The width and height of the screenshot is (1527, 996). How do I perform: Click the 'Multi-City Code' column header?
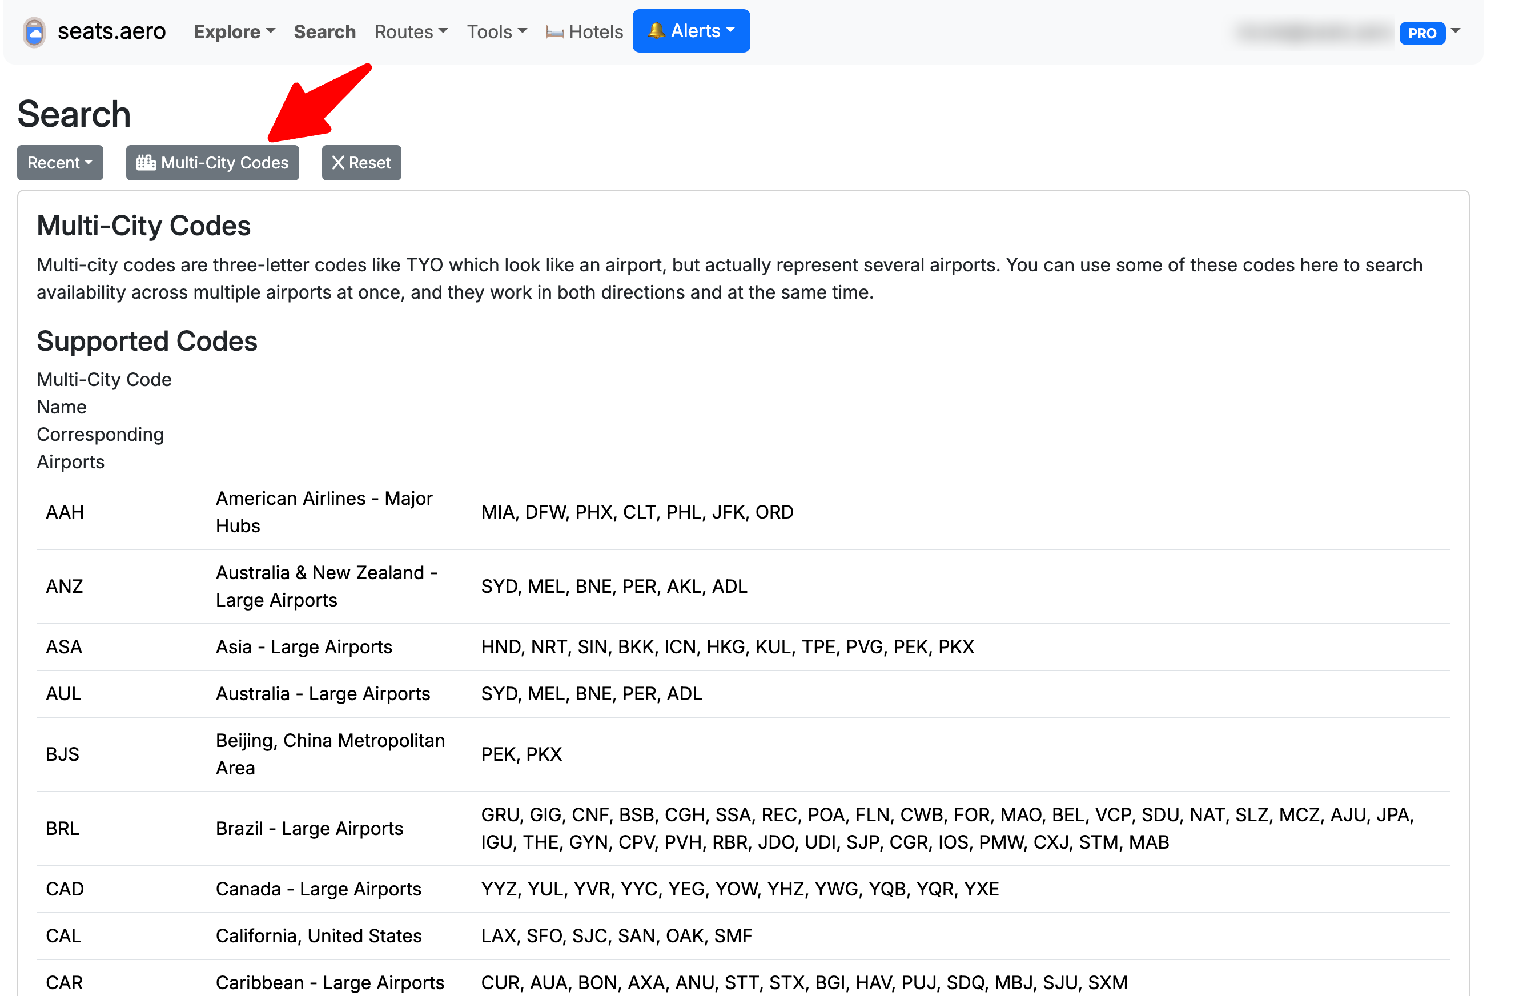(x=104, y=380)
